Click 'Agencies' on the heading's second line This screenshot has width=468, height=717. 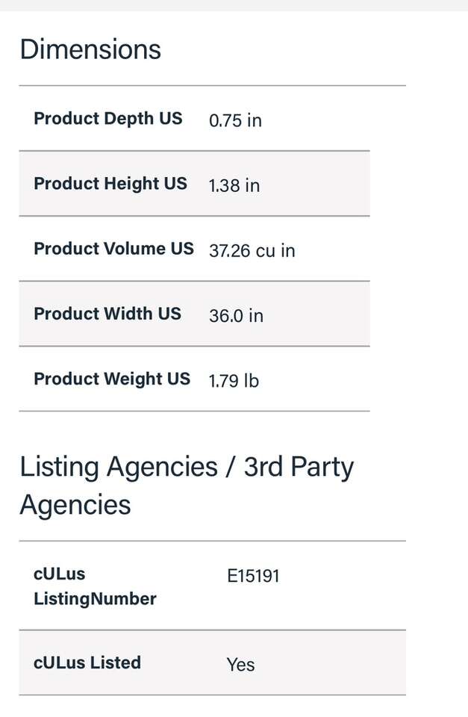[75, 505]
